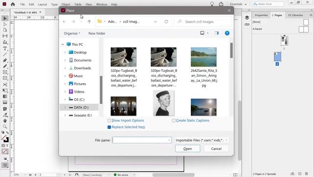Click the navigation tree scrollbar
Screen dimensions: 314x177
coord(101,89)
